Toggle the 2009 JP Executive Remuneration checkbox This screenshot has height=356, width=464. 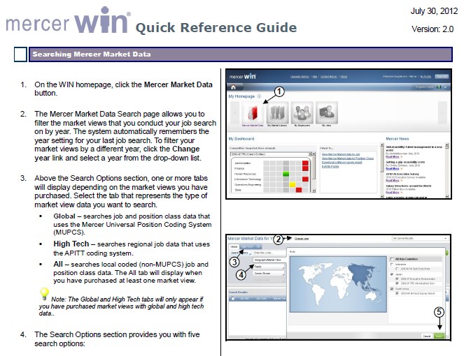click(397, 279)
